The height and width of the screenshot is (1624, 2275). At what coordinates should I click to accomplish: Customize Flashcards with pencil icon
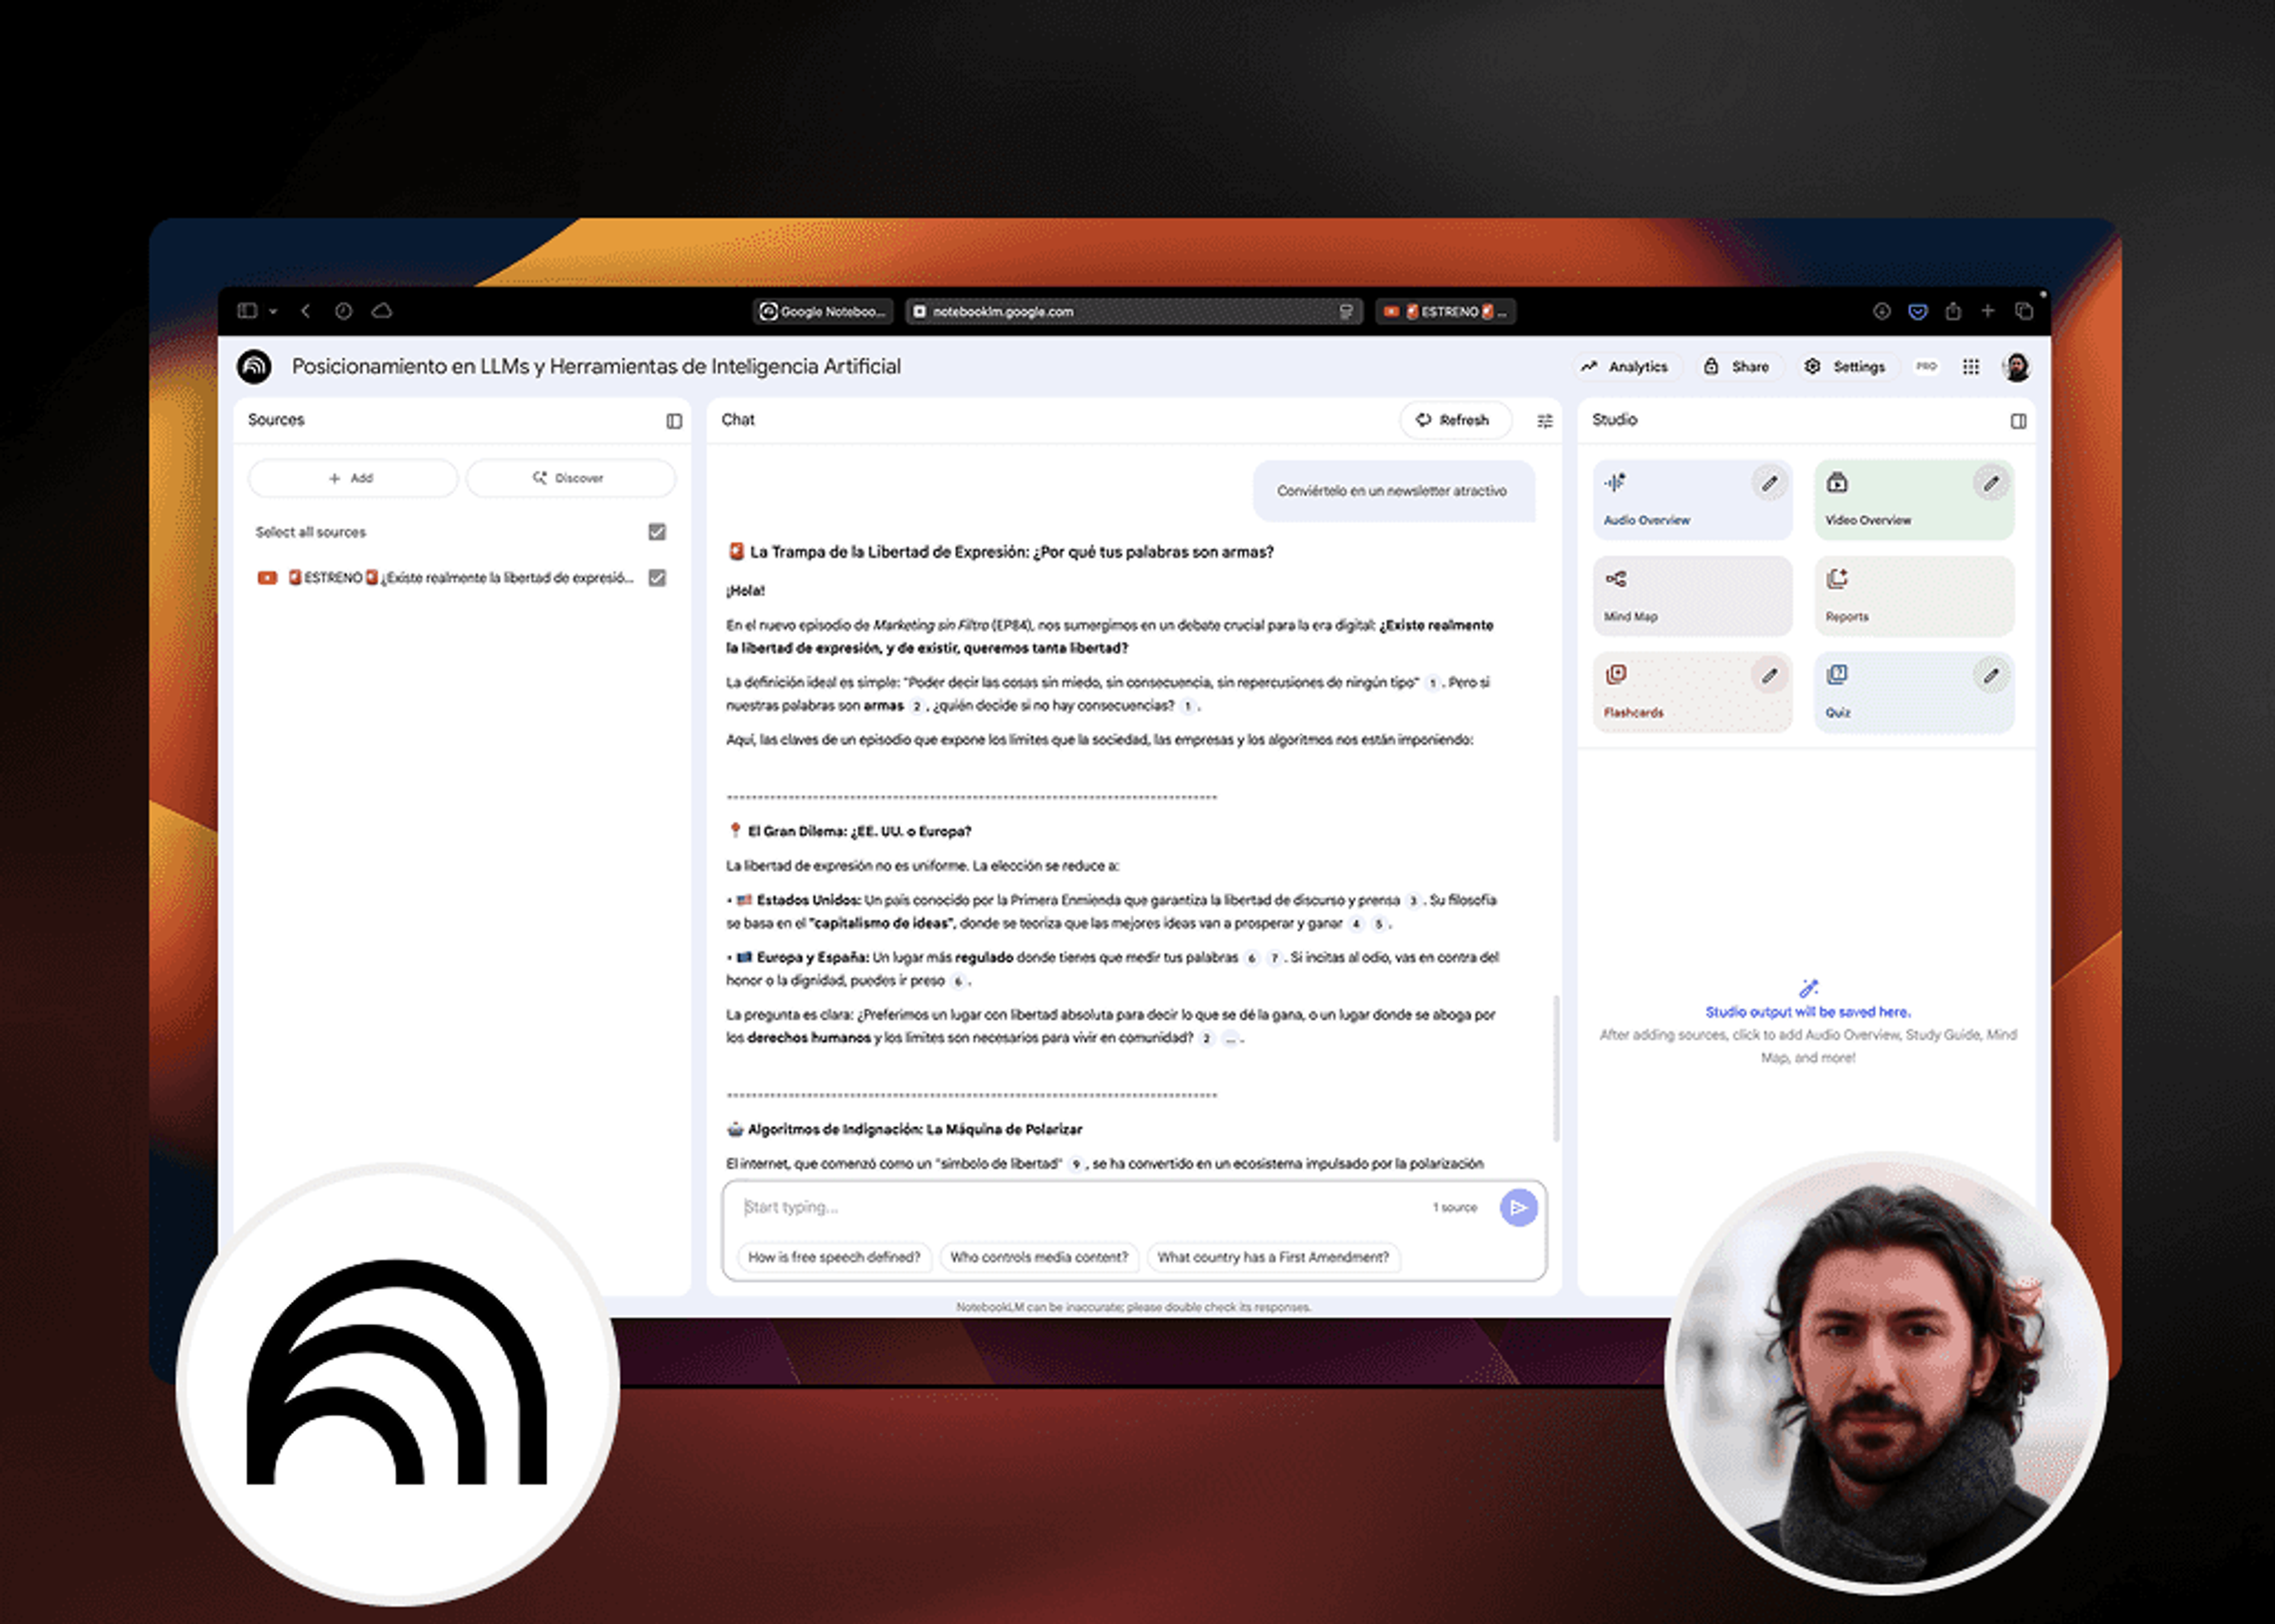(x=1770, y=676)
